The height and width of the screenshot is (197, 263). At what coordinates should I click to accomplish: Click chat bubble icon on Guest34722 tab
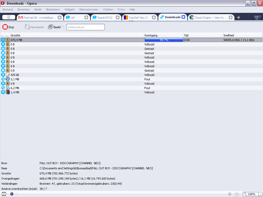95,17
